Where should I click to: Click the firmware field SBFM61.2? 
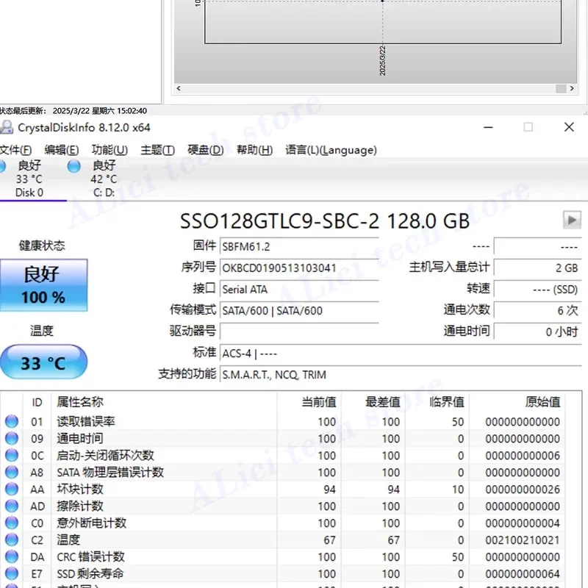[x=299, y=247]
